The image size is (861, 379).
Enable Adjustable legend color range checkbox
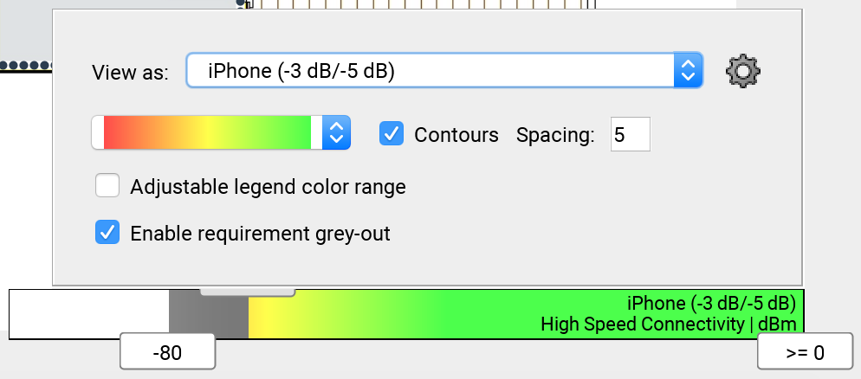(107, 185)
